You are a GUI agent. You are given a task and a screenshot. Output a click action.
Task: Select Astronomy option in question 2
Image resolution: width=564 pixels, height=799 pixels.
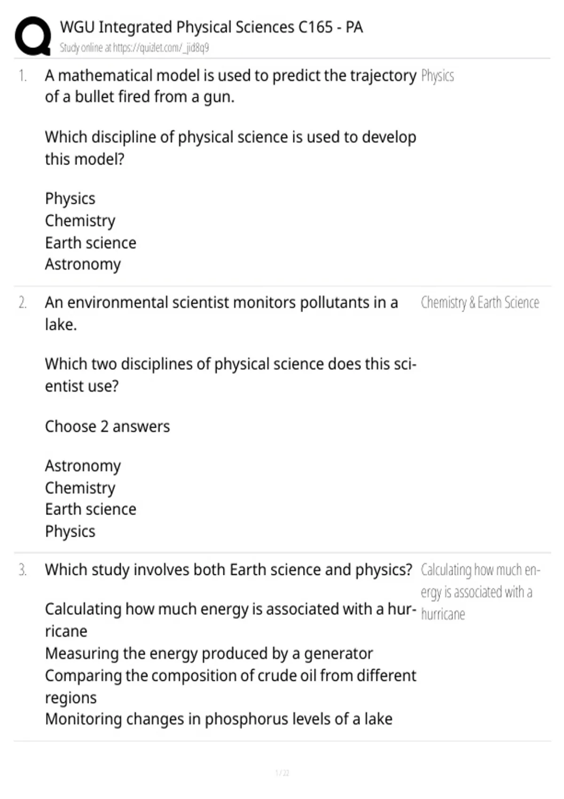pos(83,466)
